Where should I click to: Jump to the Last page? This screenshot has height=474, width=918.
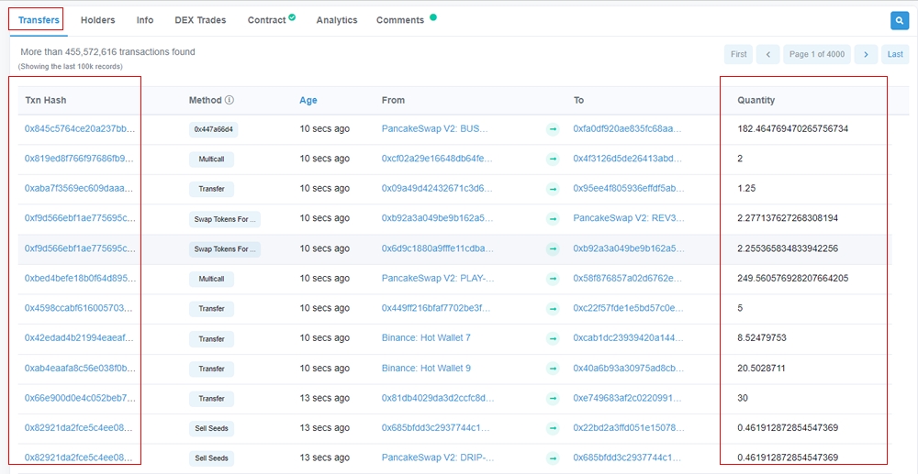click(x=895, y=55)
